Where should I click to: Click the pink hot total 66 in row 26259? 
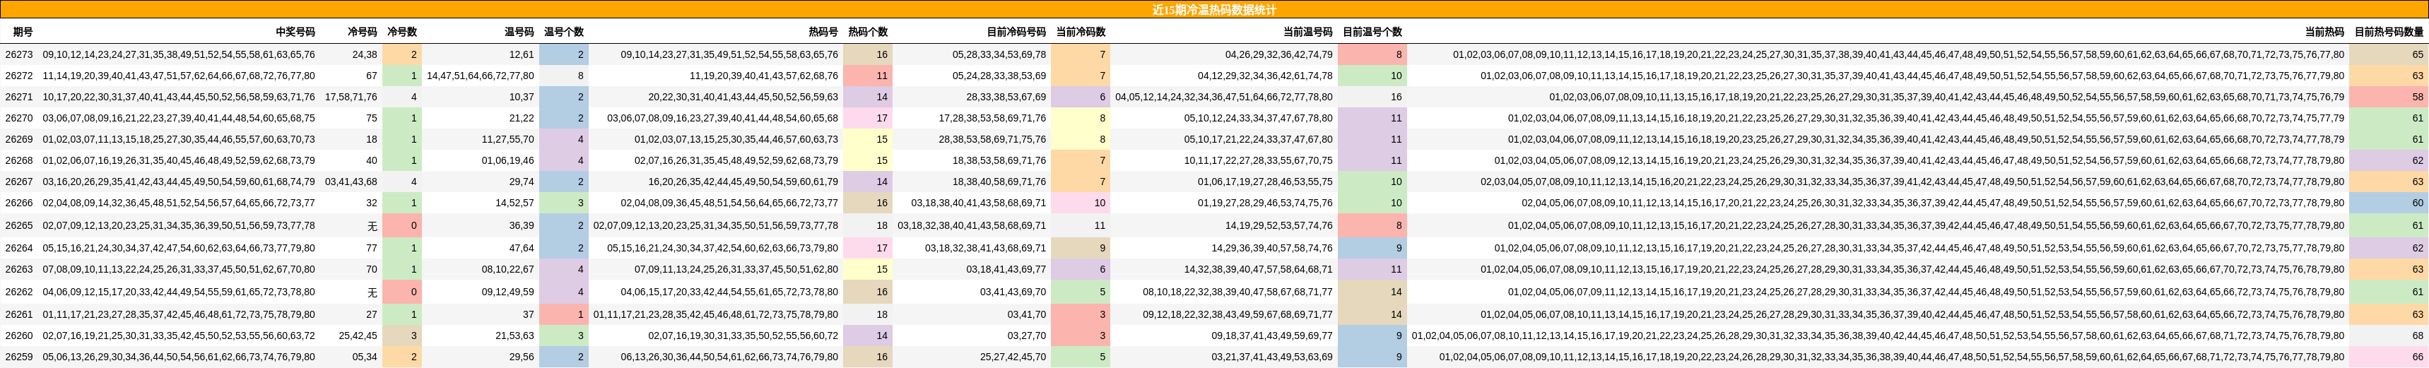[x=2389, y=357]
